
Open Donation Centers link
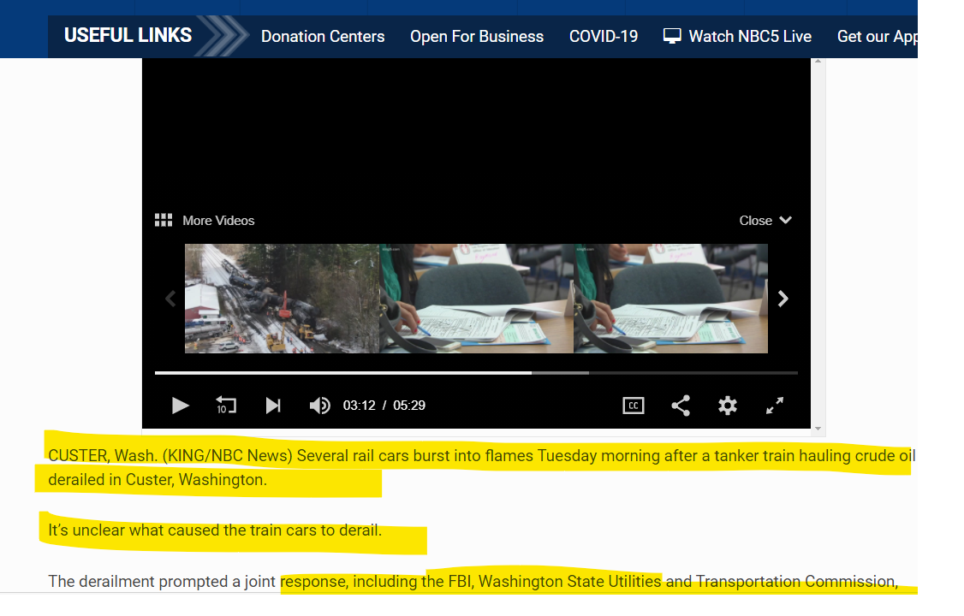tap(323, 37)
